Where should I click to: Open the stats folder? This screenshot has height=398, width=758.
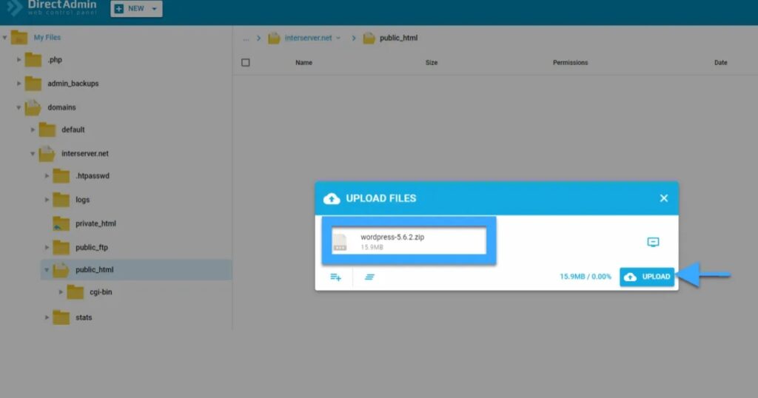click(84, 317)
